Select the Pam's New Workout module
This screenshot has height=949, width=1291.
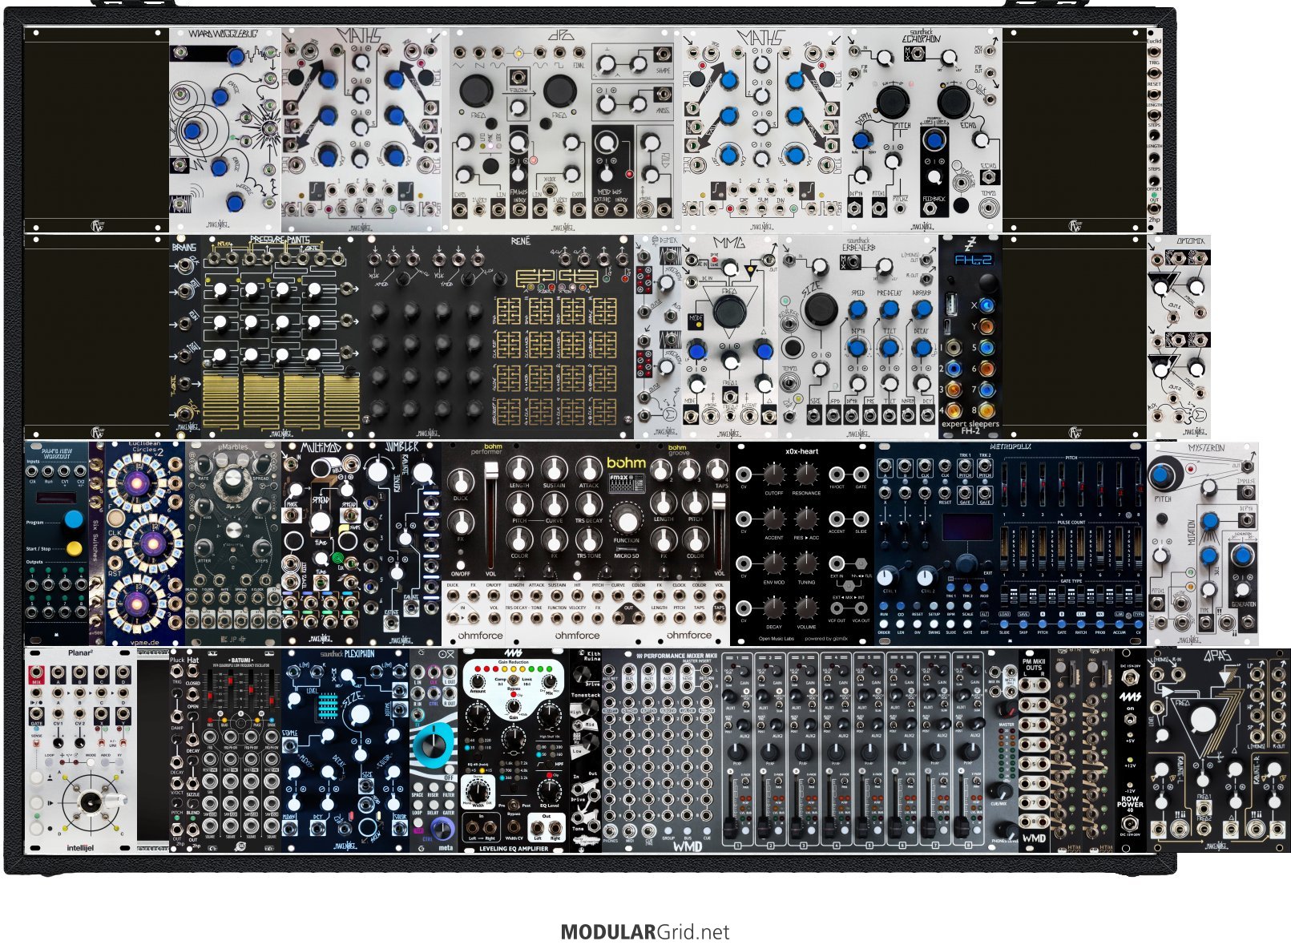(x=56, y=543)
